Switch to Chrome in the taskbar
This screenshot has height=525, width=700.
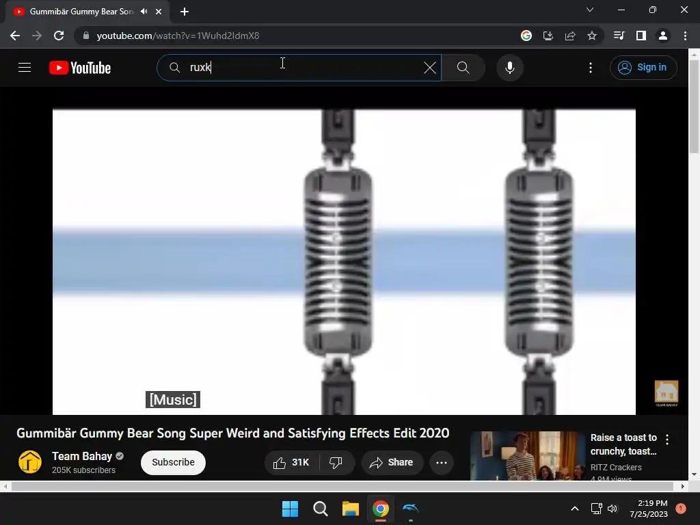point(380,509)
